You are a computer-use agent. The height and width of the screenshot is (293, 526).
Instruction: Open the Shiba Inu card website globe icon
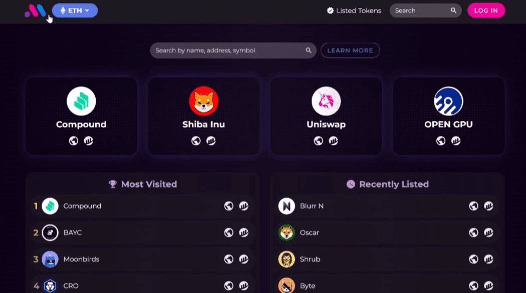click(x=196, y=141)
